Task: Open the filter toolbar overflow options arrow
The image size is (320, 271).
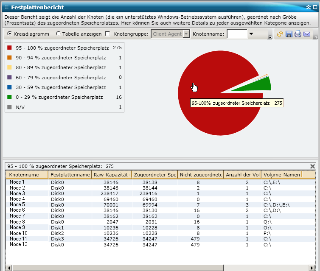Action: click(270, 38)
